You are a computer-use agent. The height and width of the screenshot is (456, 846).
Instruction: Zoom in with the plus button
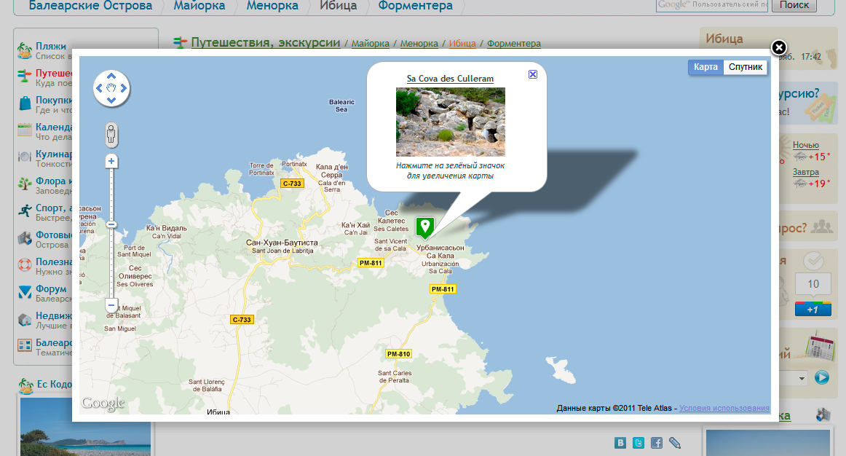[x=111, y=160]
